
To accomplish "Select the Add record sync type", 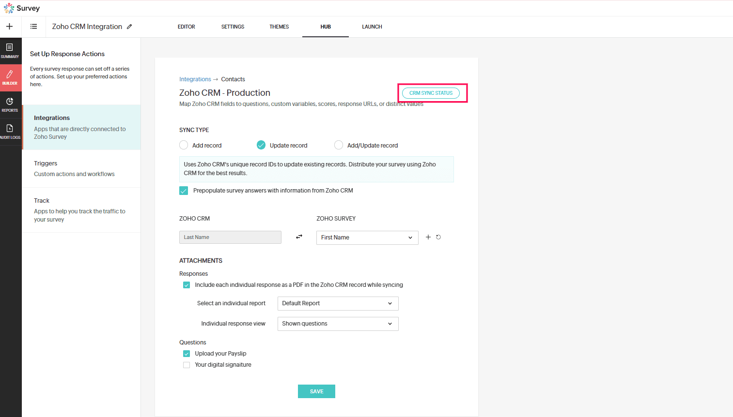I will pyautogui.click(x=184, y=145).
